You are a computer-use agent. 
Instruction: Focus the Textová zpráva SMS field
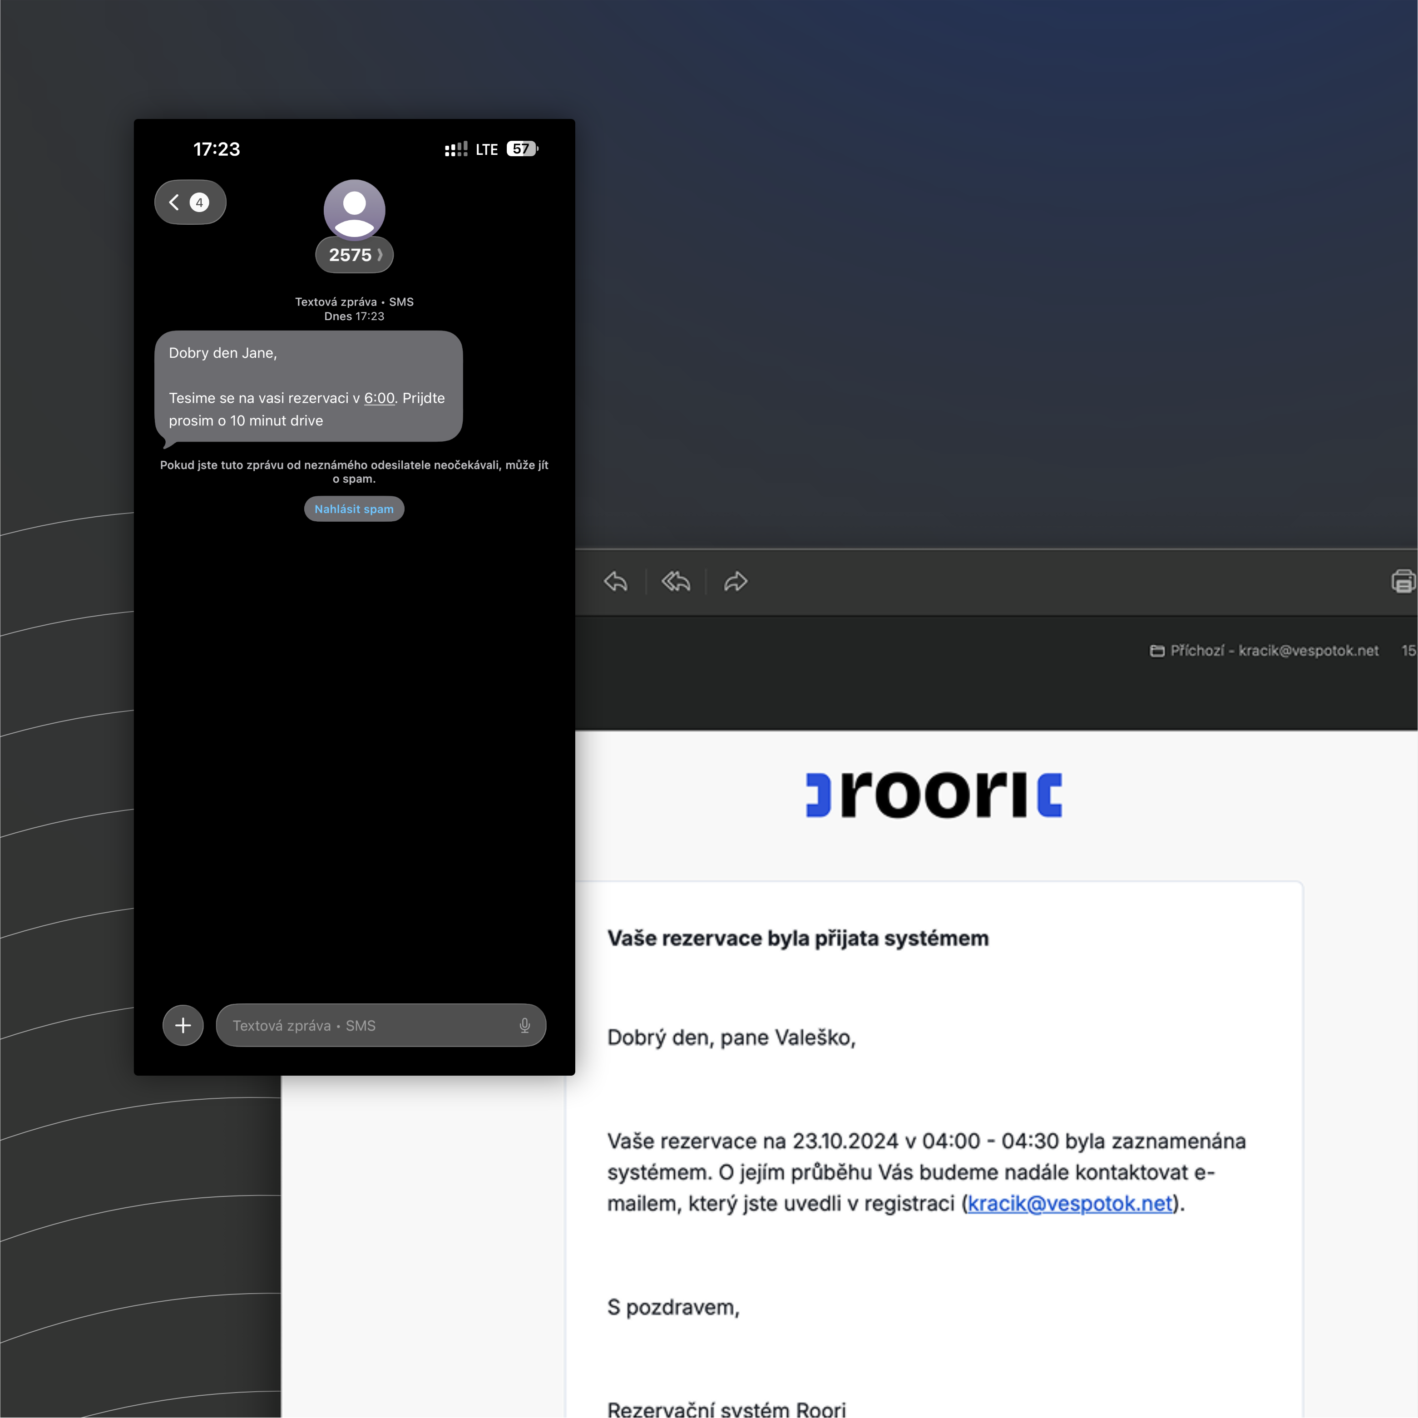(367, 1025)
